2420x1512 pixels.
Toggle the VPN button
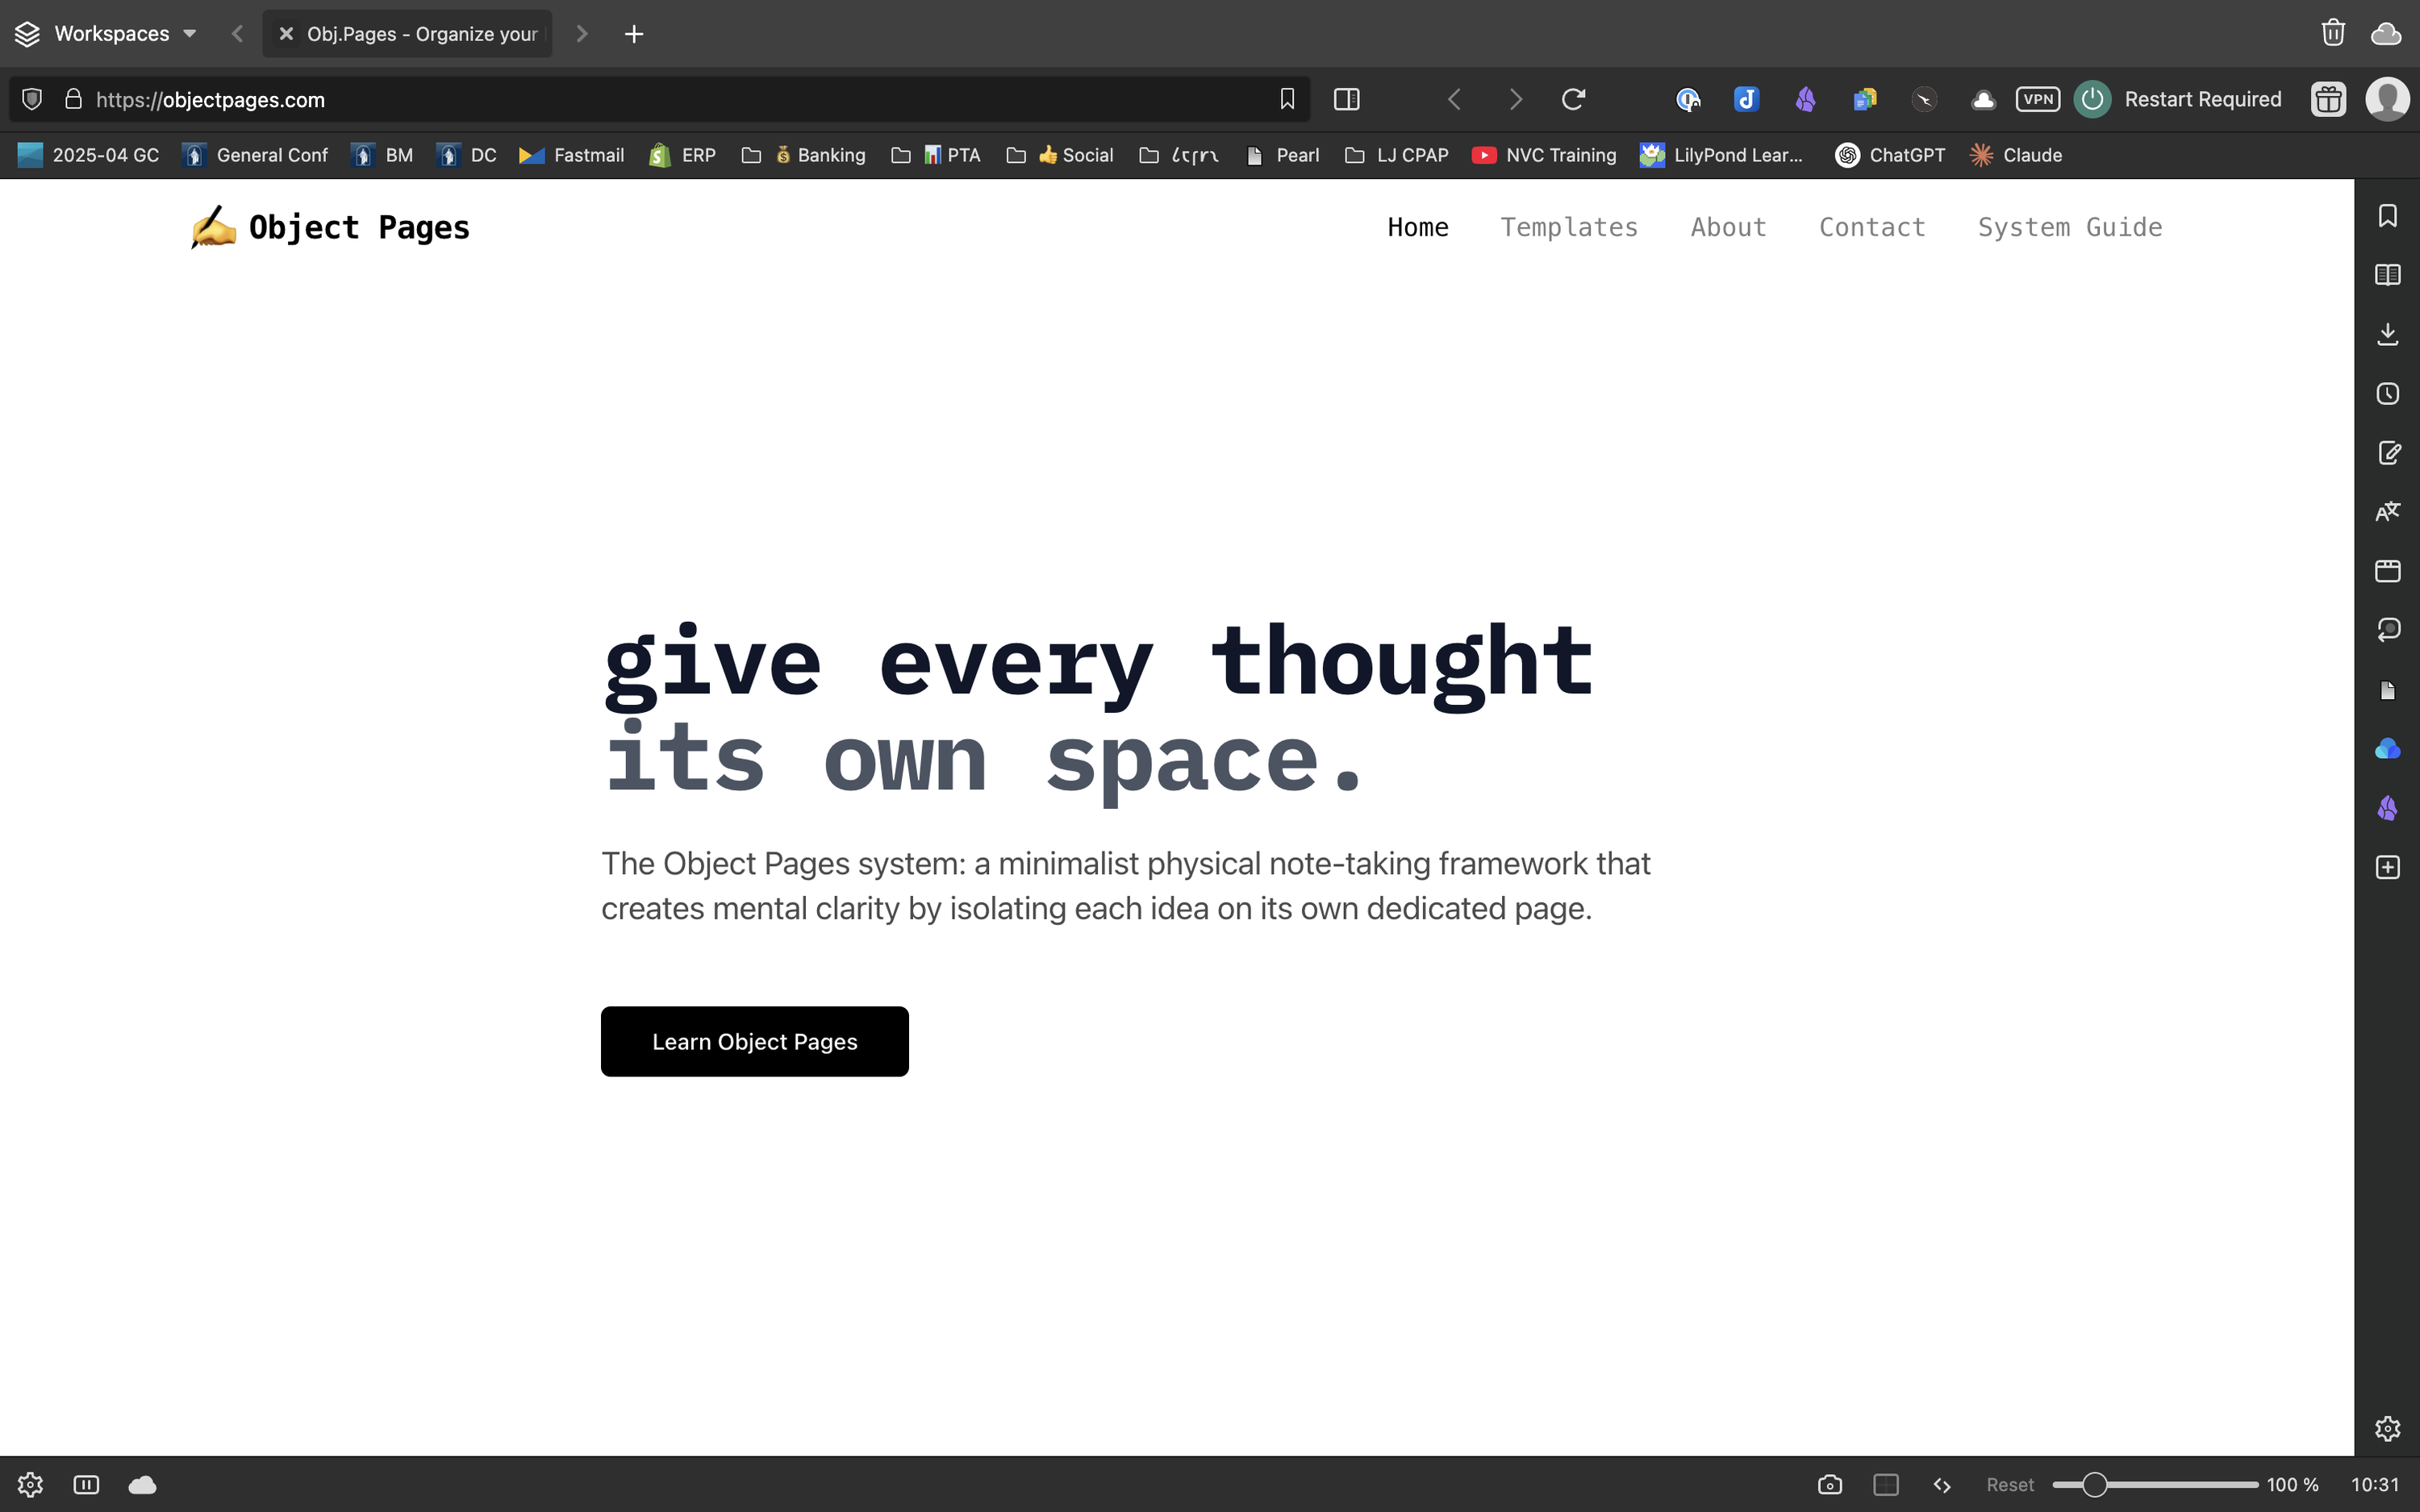coord(2037,99)
